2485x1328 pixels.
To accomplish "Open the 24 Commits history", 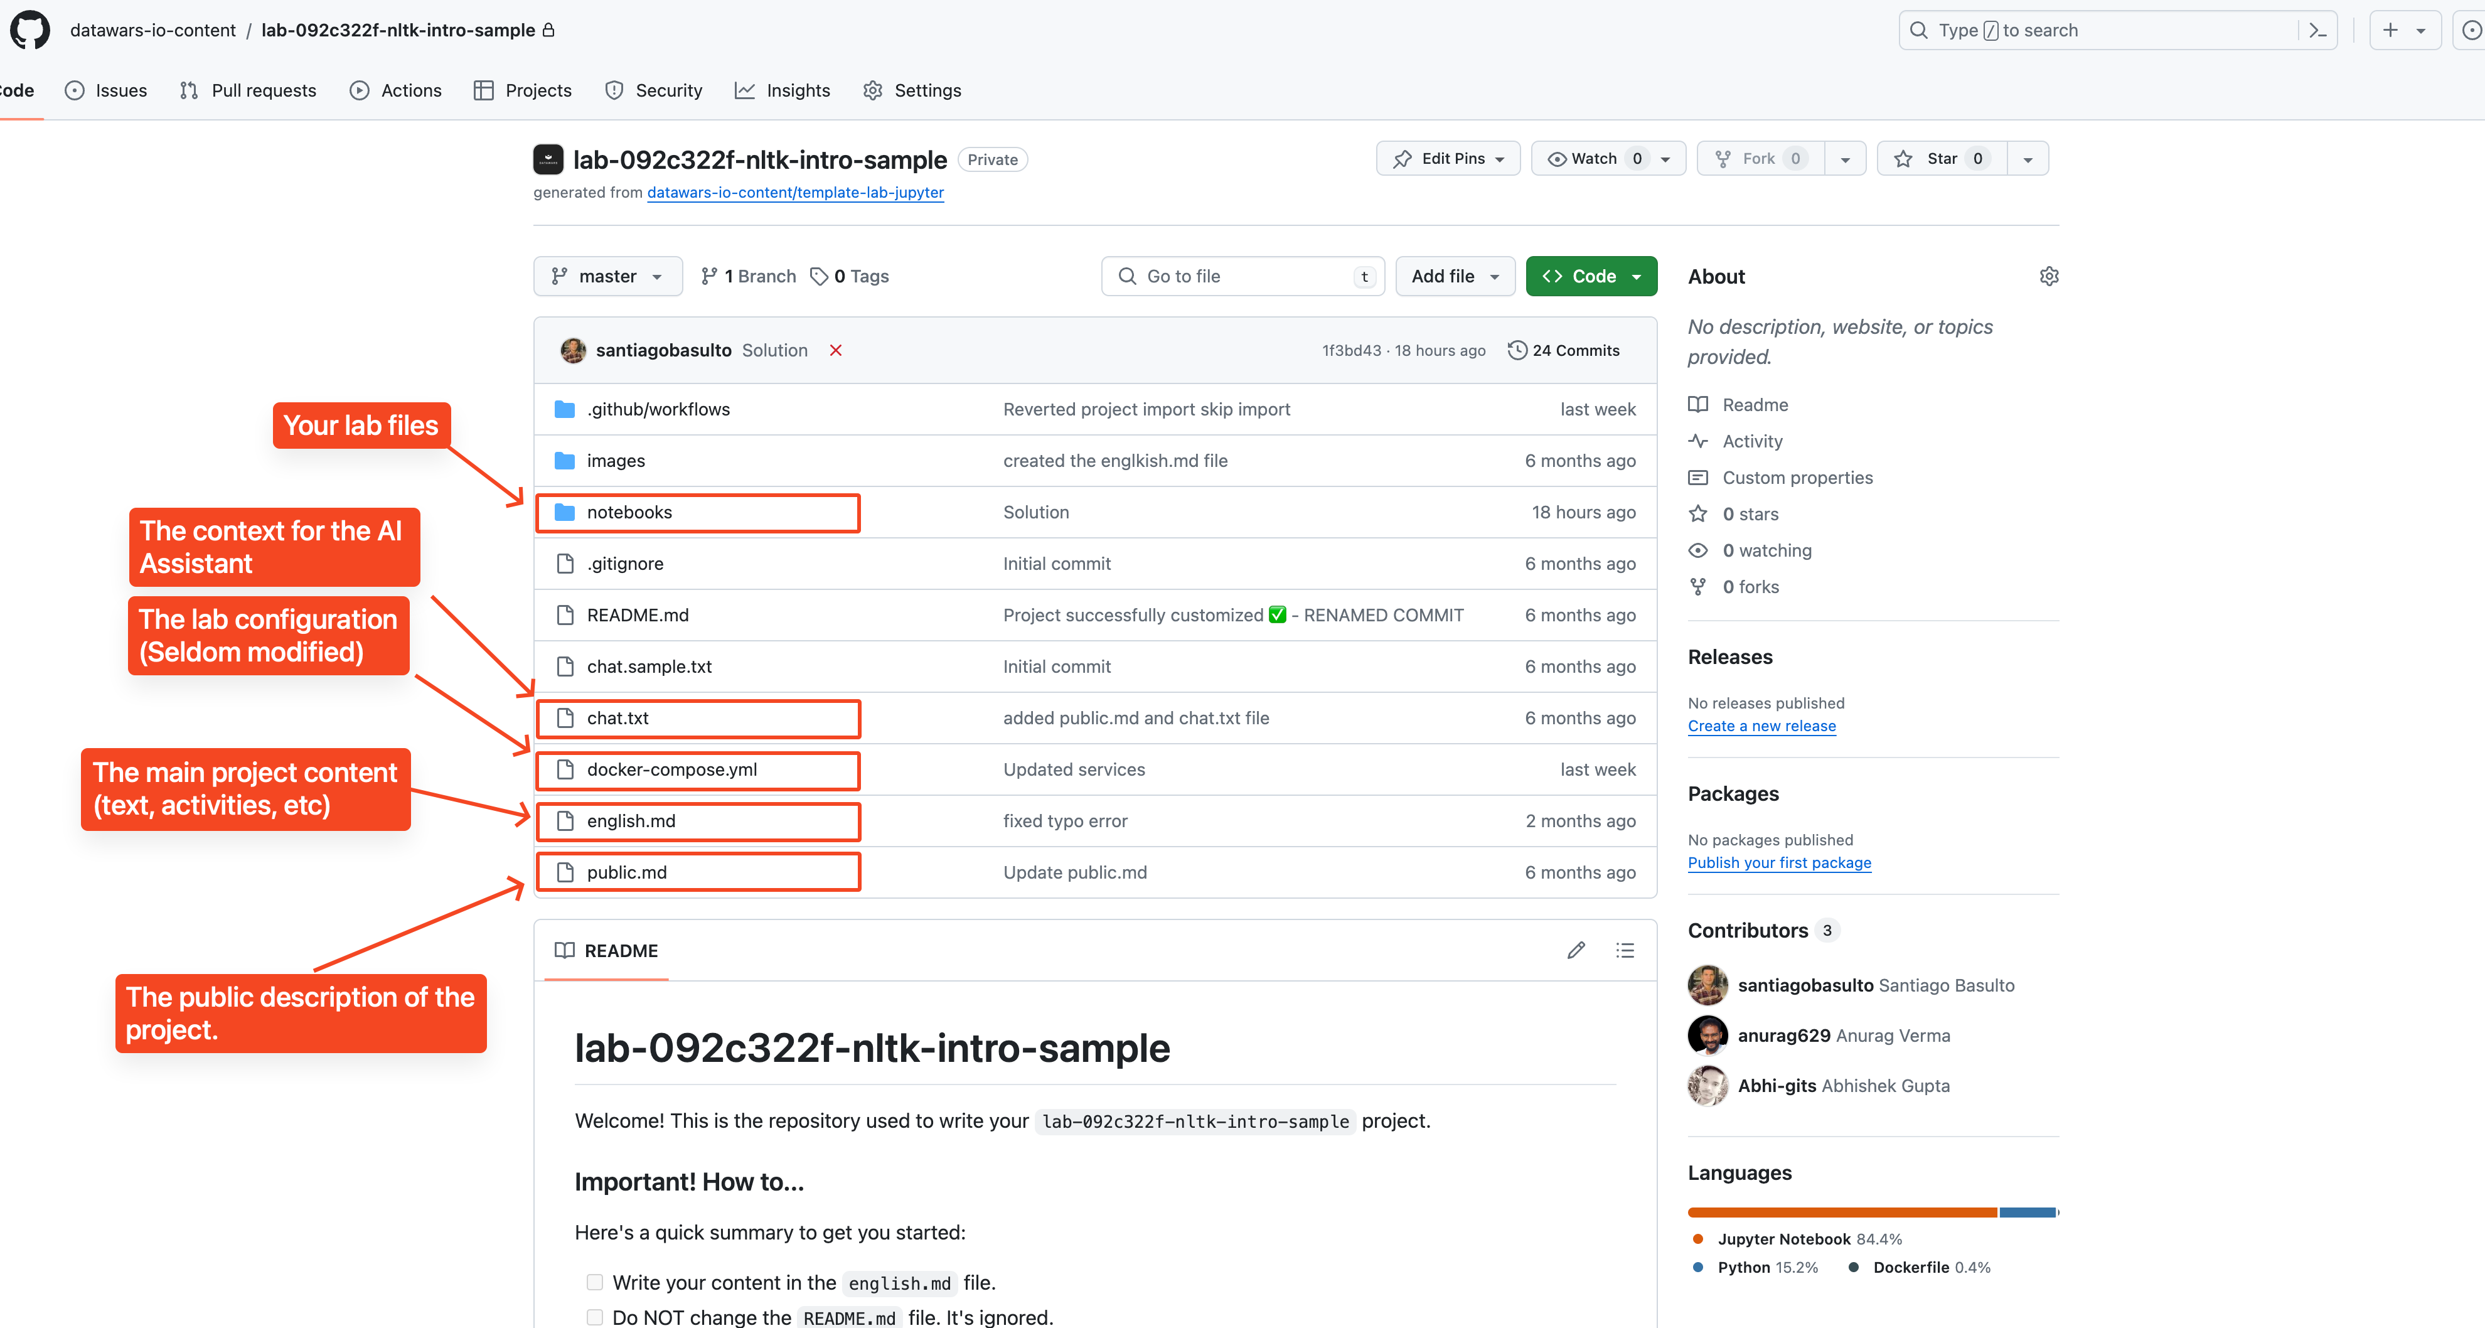I will coord(1564,350).
